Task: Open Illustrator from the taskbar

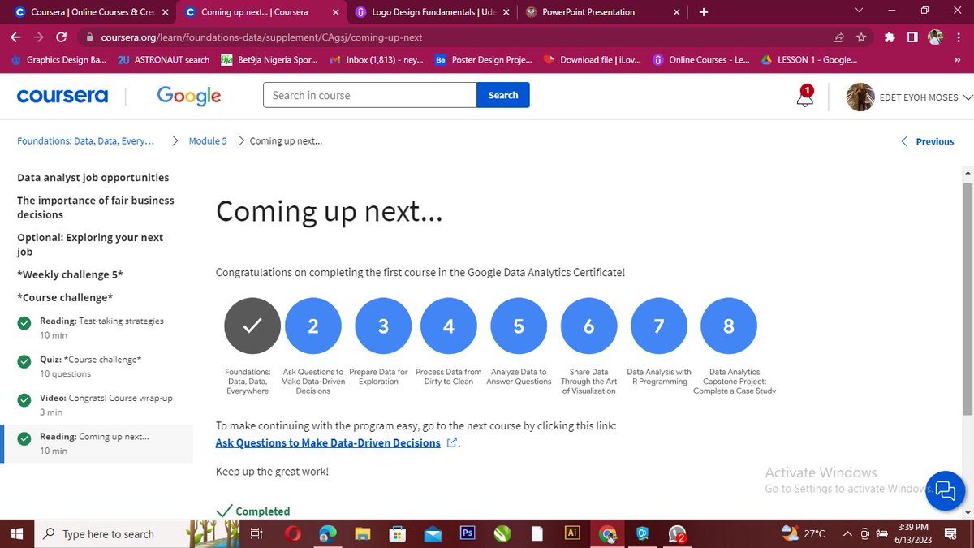Action: coord(572,533)
